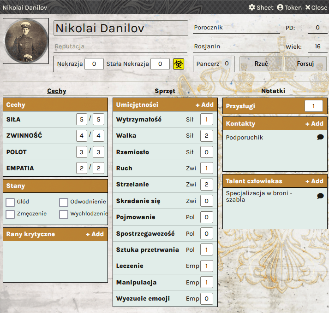Check the Zmęczenie condition box

tap(10, 214)
